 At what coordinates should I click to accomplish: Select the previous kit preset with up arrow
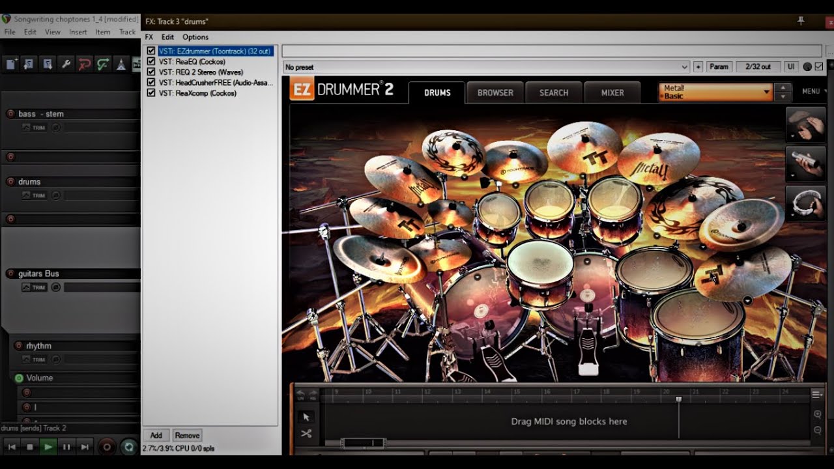coord(783,87)
